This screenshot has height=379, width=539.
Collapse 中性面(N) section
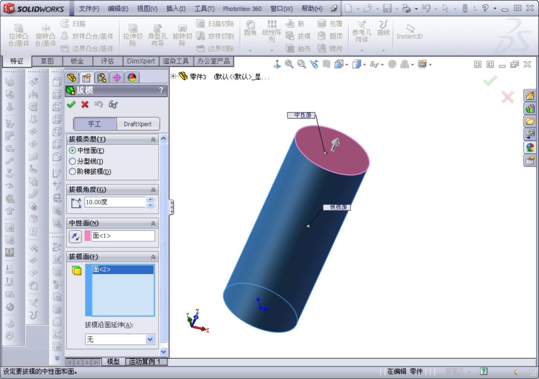coord(153,224)
